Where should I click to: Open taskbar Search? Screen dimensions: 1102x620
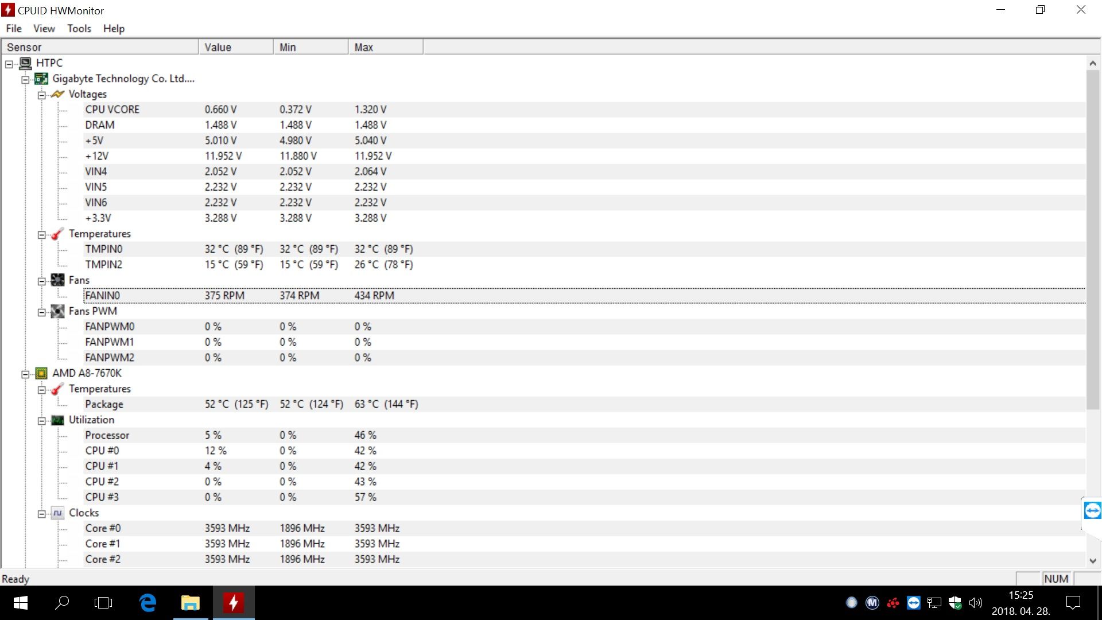coord(62,603)
